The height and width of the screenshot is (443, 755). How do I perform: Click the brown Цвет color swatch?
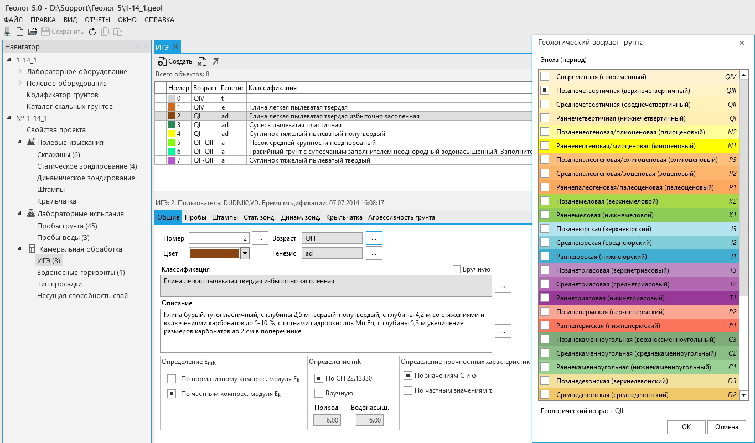[x=215, y=253]
